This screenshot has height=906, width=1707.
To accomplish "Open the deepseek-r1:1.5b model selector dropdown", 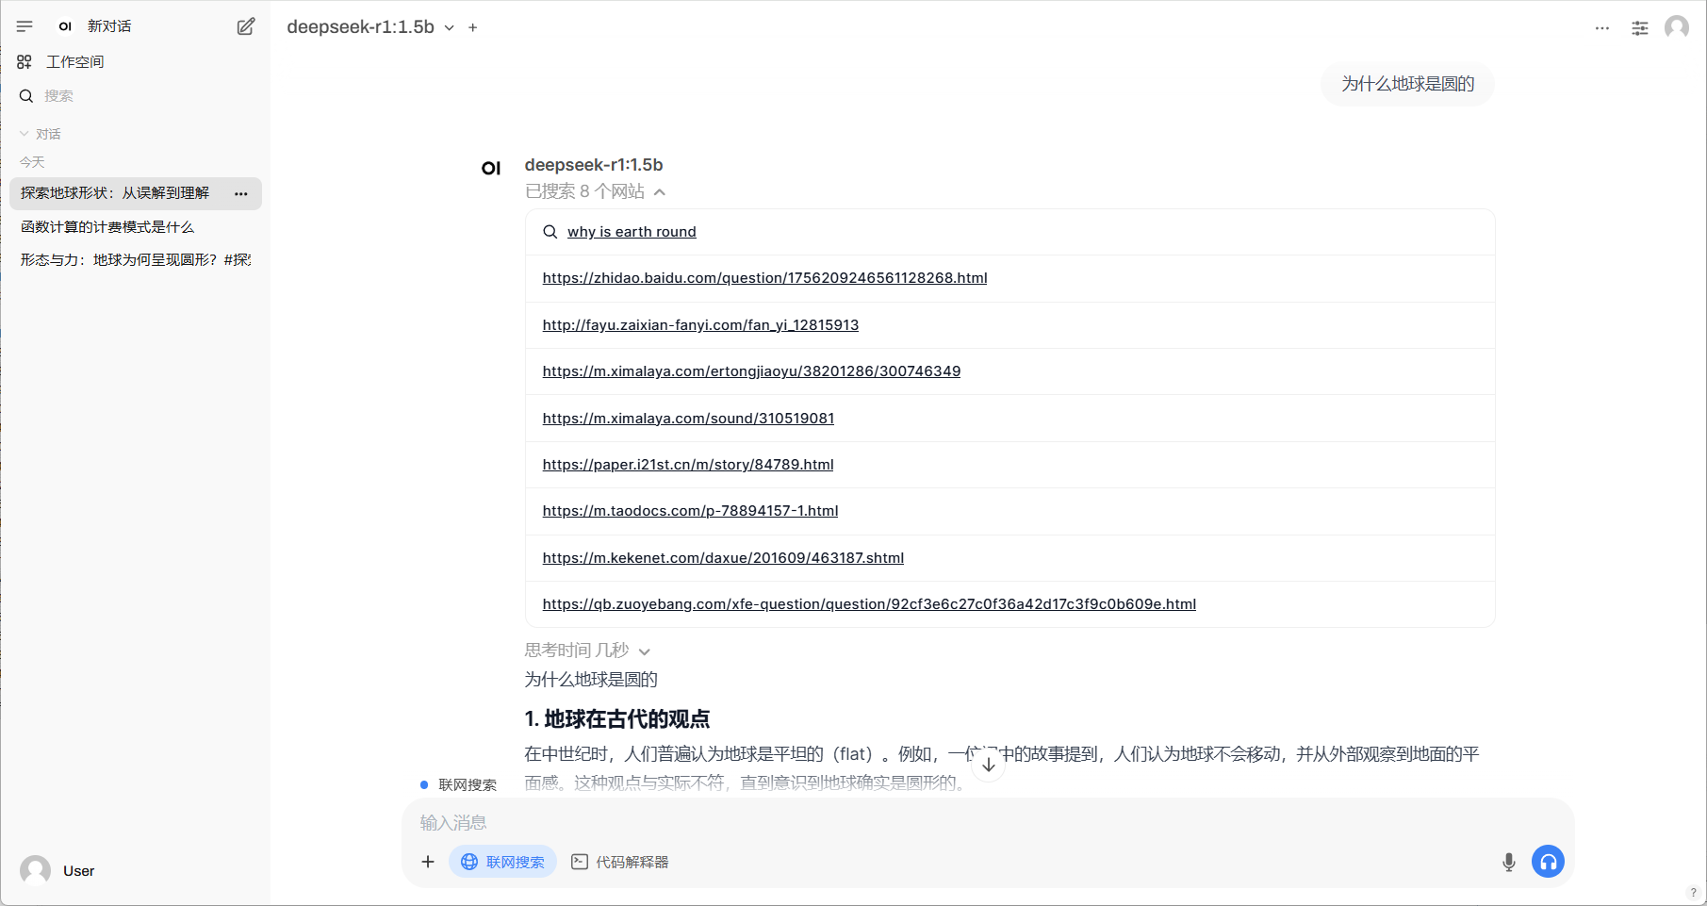I will pos(370,27).
